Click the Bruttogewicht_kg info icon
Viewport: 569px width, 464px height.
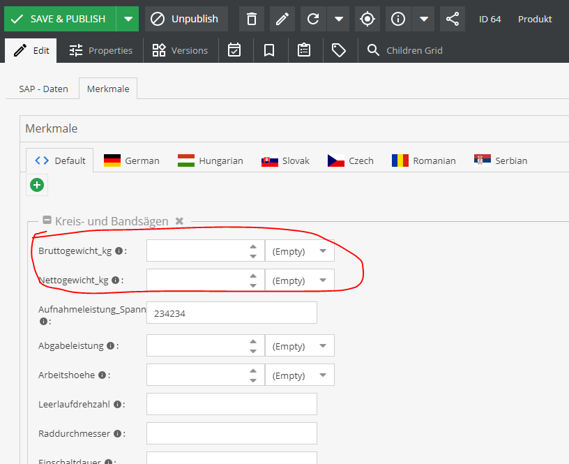click(119, 251)
